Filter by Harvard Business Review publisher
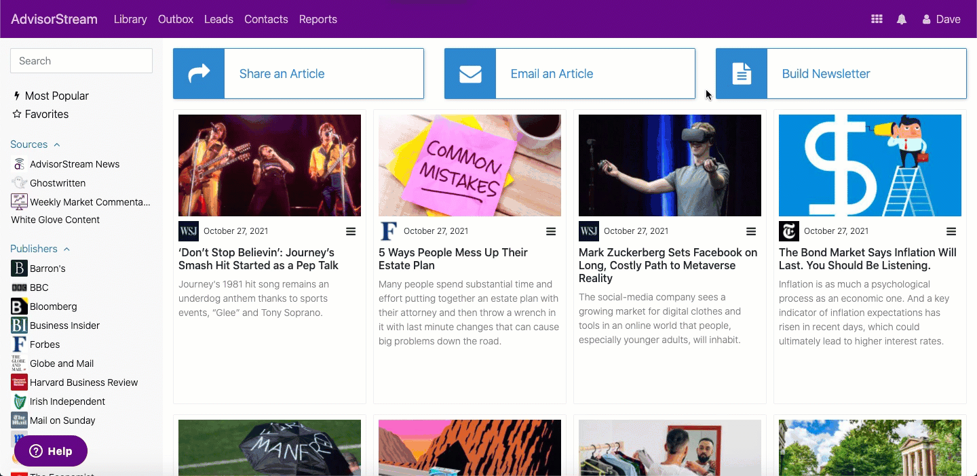Screen dimensions: 977x476 tap(84, 382)
